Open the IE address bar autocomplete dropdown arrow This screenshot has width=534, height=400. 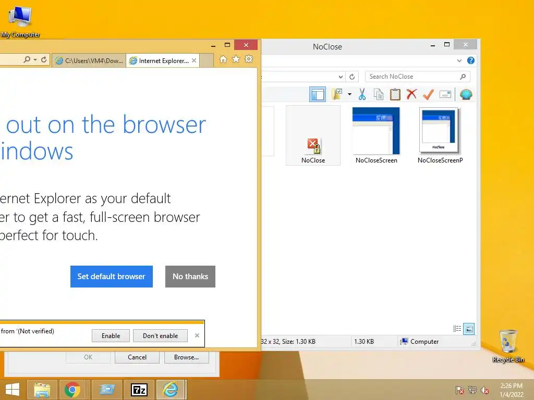click(x=35, y=60)
